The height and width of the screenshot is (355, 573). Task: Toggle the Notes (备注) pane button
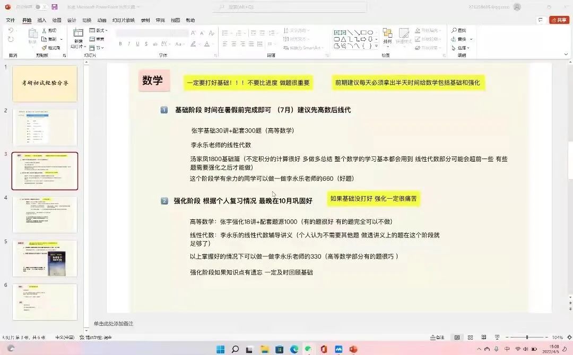[x=437, y=338]
